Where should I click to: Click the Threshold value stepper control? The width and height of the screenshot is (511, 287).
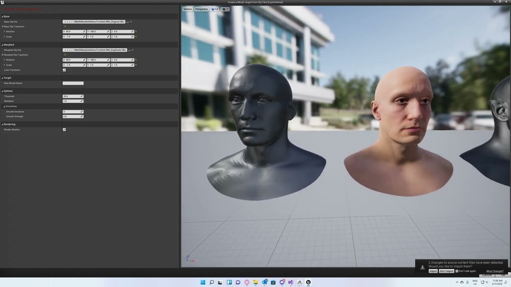click(x=81, y=96)
